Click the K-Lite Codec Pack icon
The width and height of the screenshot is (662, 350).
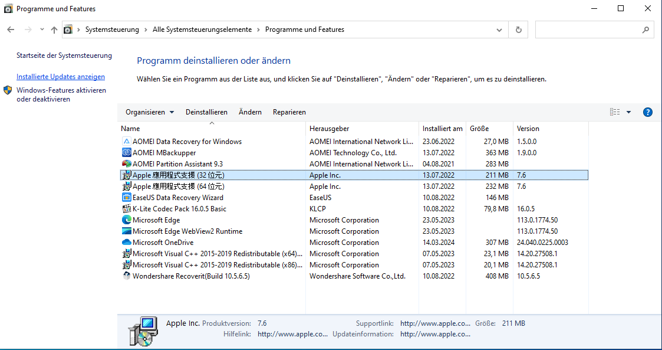(126, 209)
